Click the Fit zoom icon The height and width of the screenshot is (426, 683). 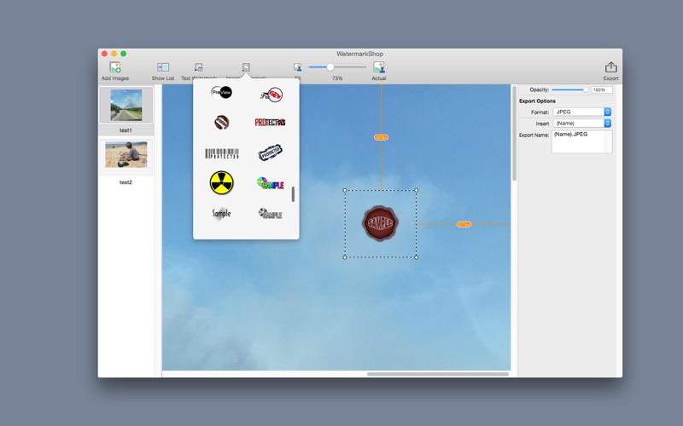click(x=297, y=67)
